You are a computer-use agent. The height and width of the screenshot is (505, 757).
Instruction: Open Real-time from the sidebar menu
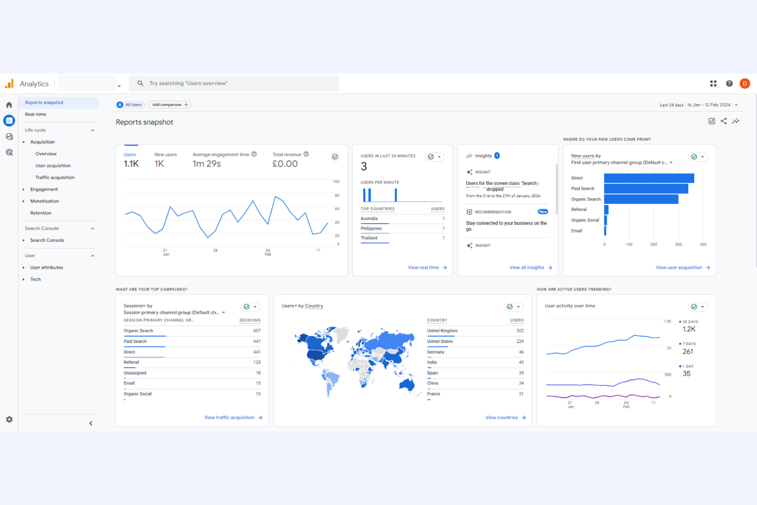tap(35, 114)
